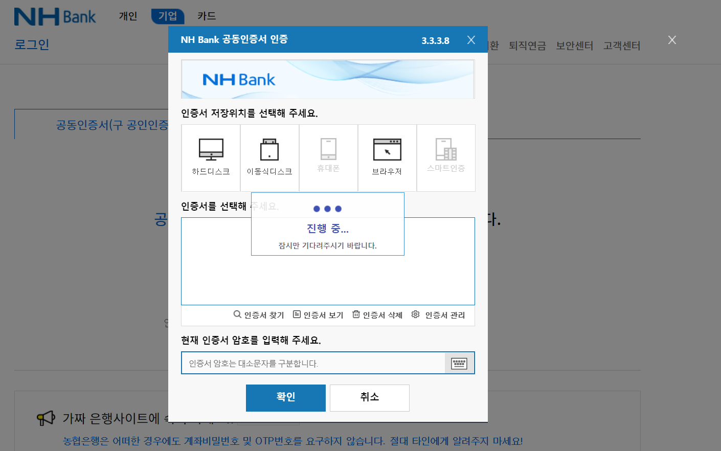Image resolution: width=721 pixels, height=451 pixels.
Task: Click the 잠시만 기다려주시기 바랍니다 message
Action: pos(327,245)
